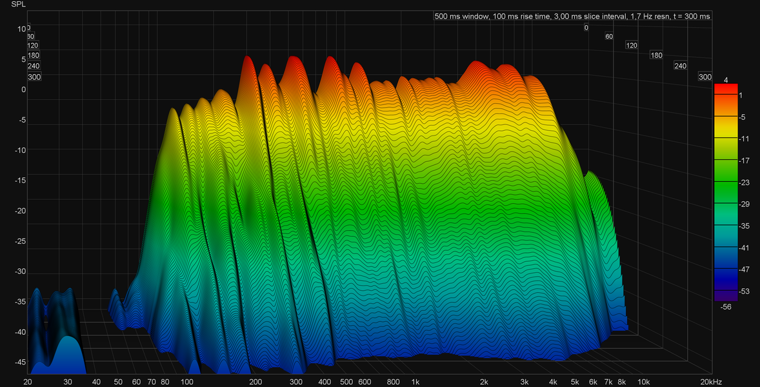The width and height of the screenshot is (760, 387).
Task: Click the -23 label in the color legend
Action: (744, 182)
